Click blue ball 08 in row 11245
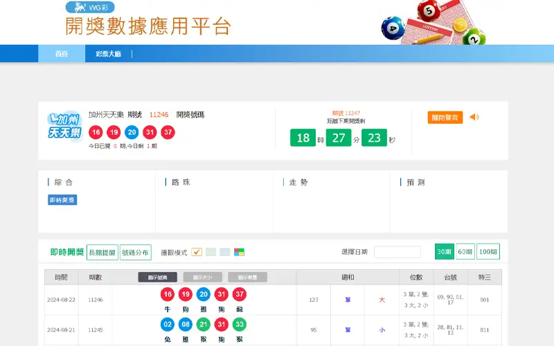The height and width of the screenshot is (346, 554). coord(186,324)
